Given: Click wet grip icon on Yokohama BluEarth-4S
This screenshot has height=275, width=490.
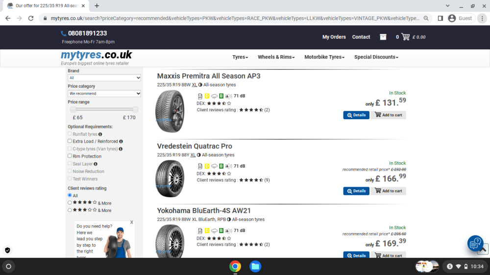Looking at the screenshot, I should [x=214, y=231].
